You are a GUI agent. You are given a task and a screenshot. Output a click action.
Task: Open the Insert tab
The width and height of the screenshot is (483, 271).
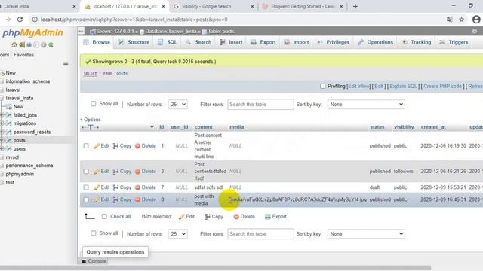[232, 42]
